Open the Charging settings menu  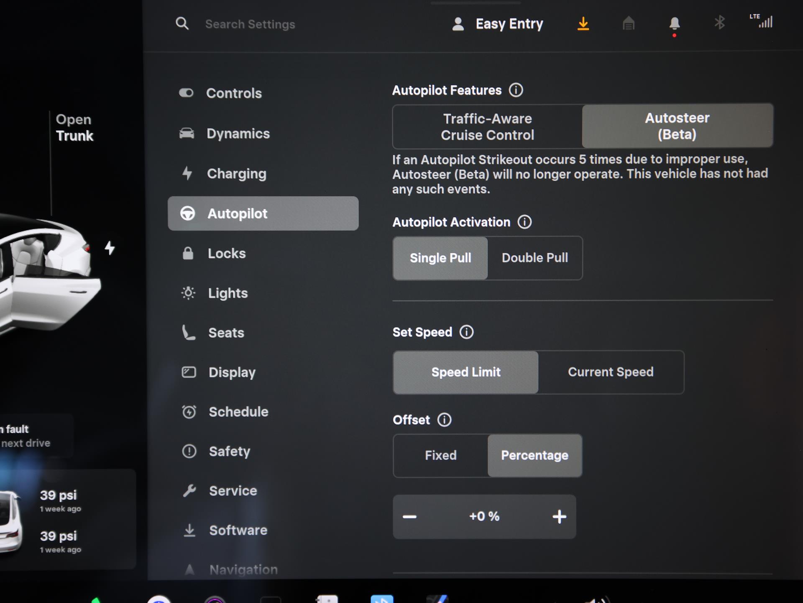tap(236, 174)
